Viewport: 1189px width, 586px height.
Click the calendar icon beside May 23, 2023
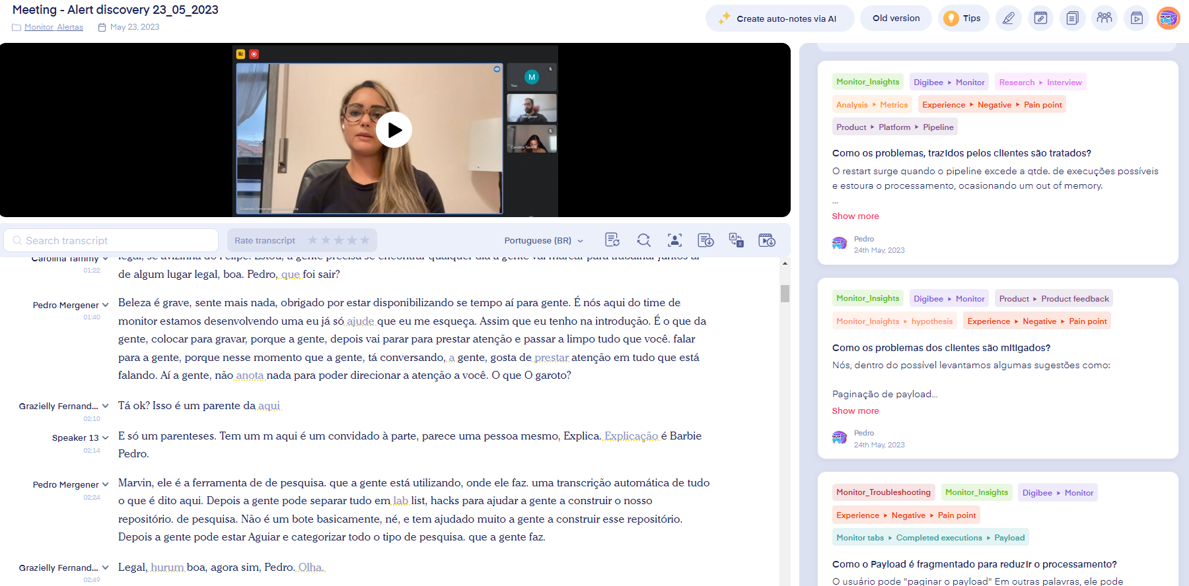point(102,27)
